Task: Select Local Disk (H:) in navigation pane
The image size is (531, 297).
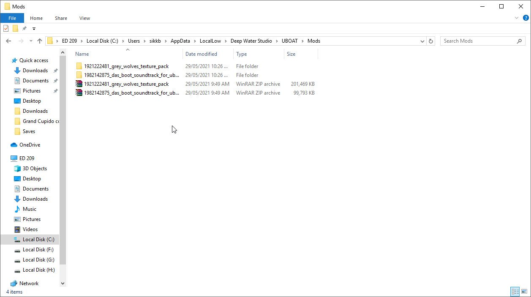Action: click(38, 270)
